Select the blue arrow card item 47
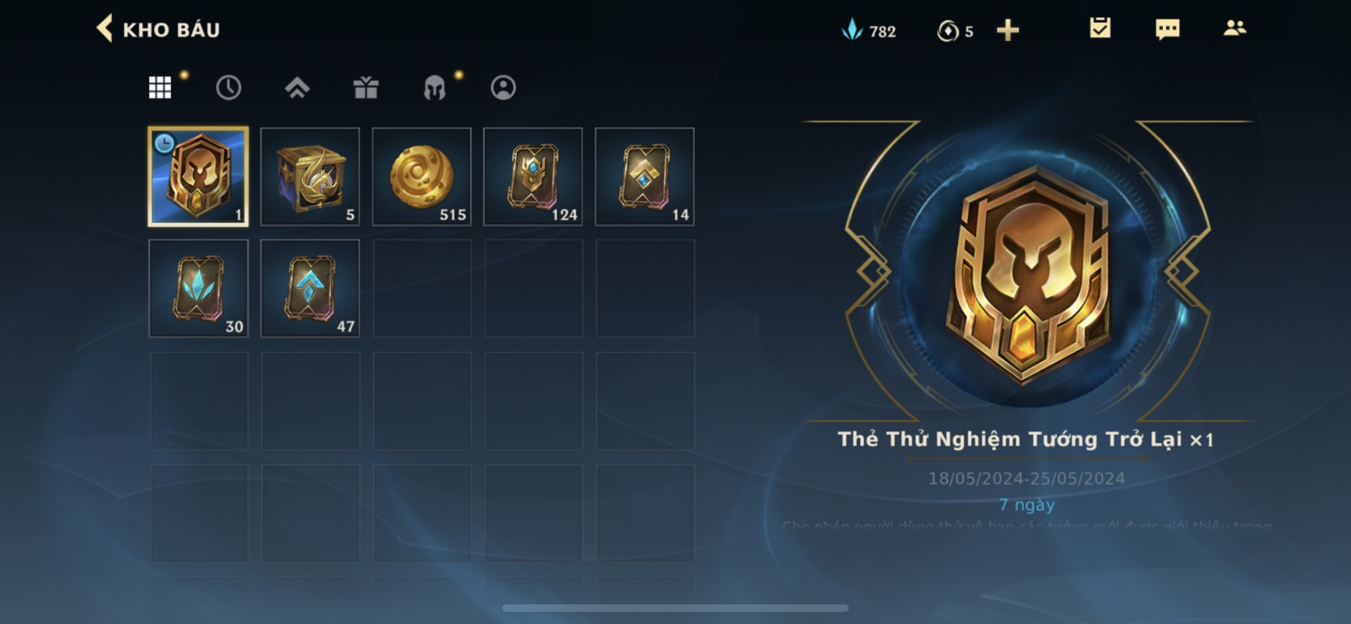Image resolution: width=1351 pixels, height=624 pixels. pyautogui.click(x=310, y=289)
